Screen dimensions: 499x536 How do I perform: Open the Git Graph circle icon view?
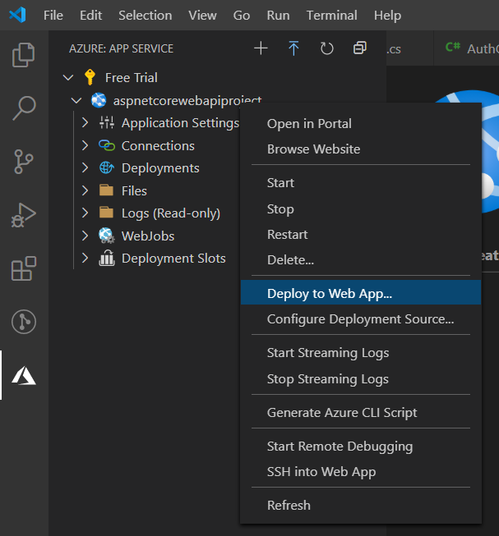(x=24, y=322)
